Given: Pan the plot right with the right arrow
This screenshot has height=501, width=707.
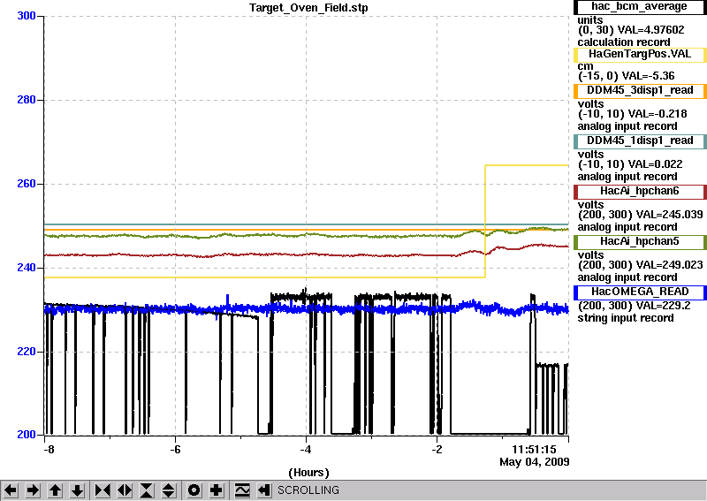Looking at the screenshot, I should [33, 490].
